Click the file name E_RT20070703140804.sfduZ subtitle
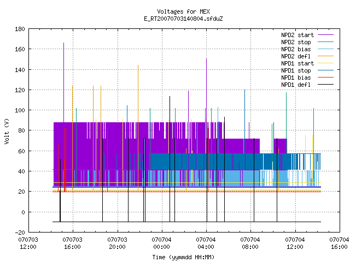 pyautogui.click(x=184, y=19)
